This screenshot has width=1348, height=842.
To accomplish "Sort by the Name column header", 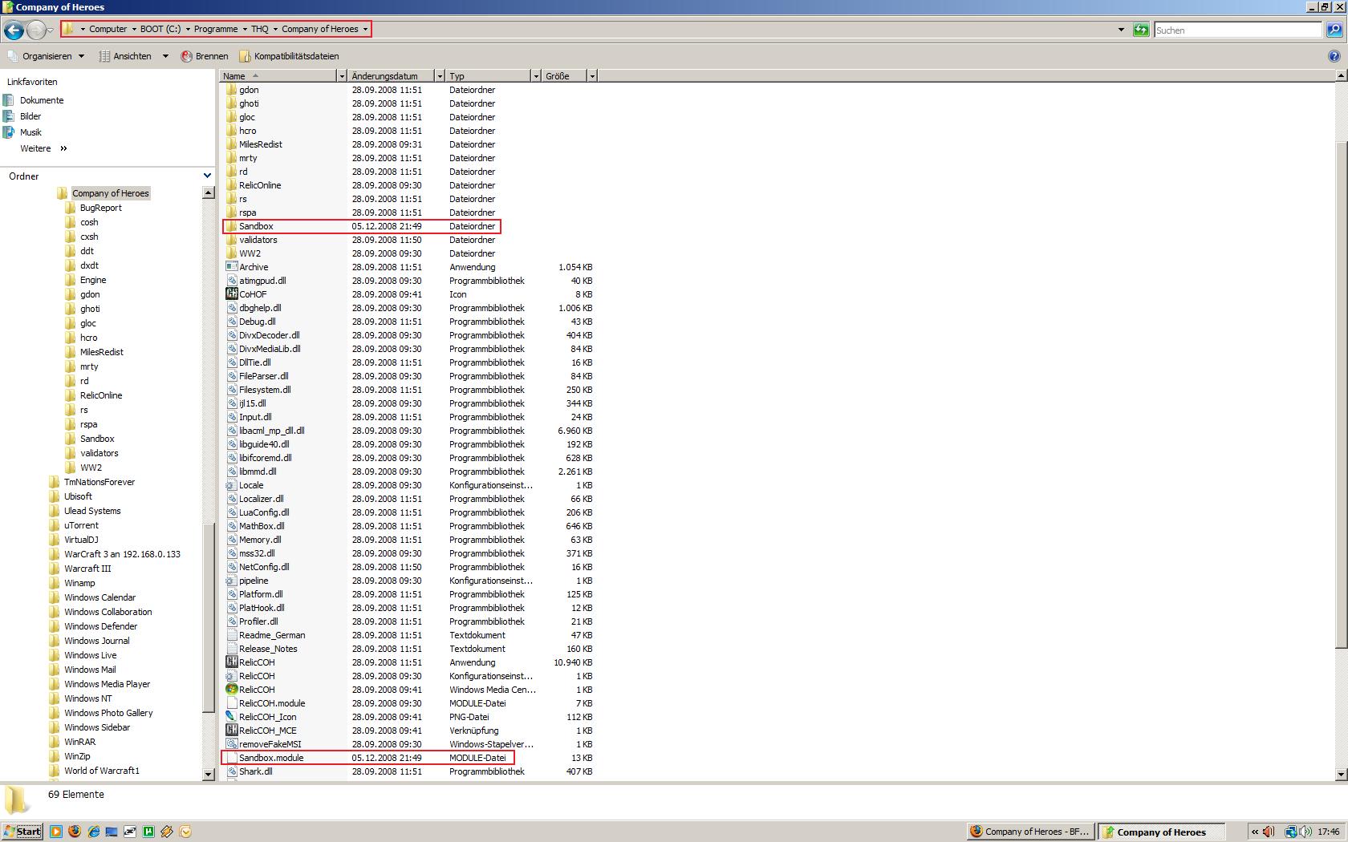I will tap(278, 76).
